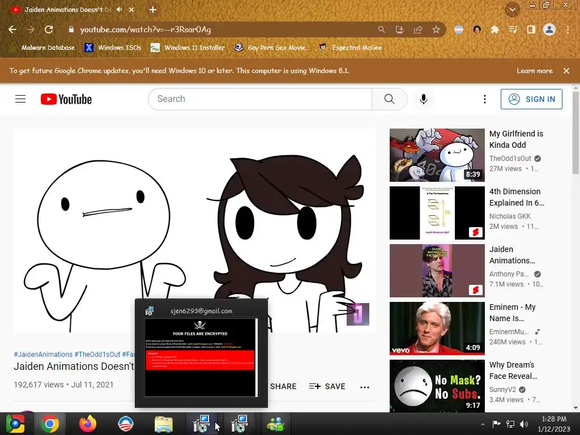Click Chrome icon on taskbar
580x435 pixels.
pyautogui.click(x=49, y=424)
